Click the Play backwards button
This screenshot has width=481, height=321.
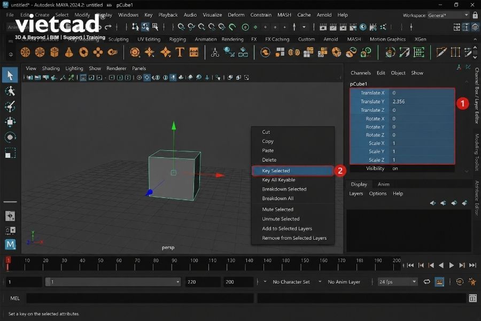pos(441,265)
